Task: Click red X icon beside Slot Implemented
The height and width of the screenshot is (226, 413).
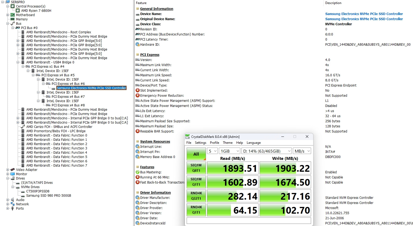Action: pos(138,90)
